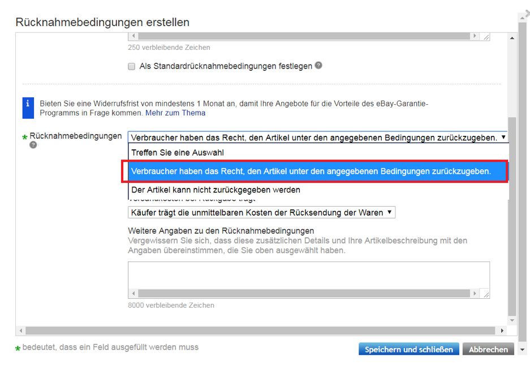The height and width of the screenshot is (369, 530).
Task: Click scroll-down arrow of the dialog scrollbar
Action: [x=512, y=320]
